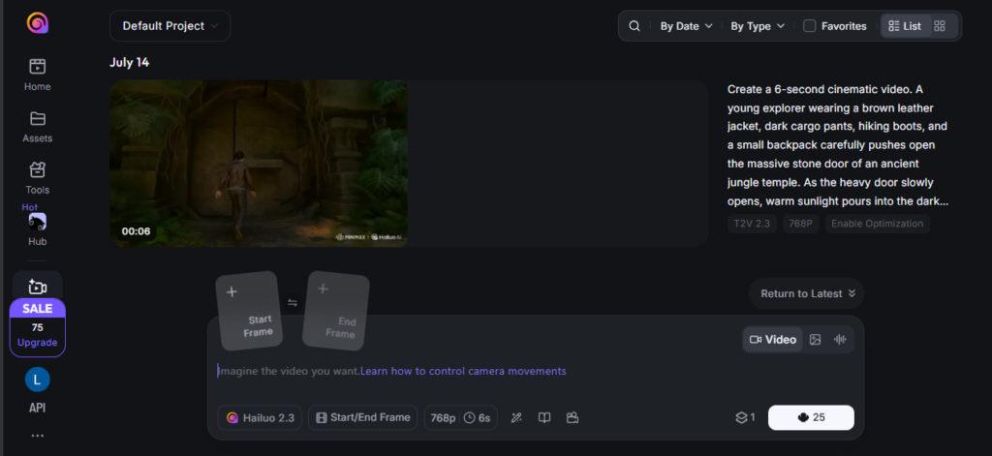Screen dimensions: 992x456
Task: Open the Home section in sidebar
Action: tap(38, 74)
